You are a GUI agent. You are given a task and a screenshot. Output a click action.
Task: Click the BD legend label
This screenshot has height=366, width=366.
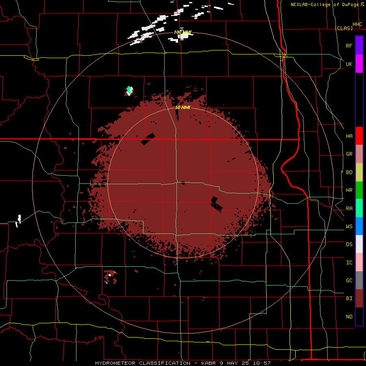click(349, 172)
